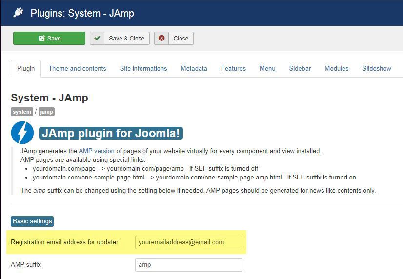Open the Theme and contents tab
403x279 pixels.
pos(78,69)
